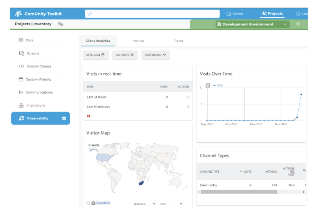
Task: Open the Dashboard dropdown
Action: 155,55
